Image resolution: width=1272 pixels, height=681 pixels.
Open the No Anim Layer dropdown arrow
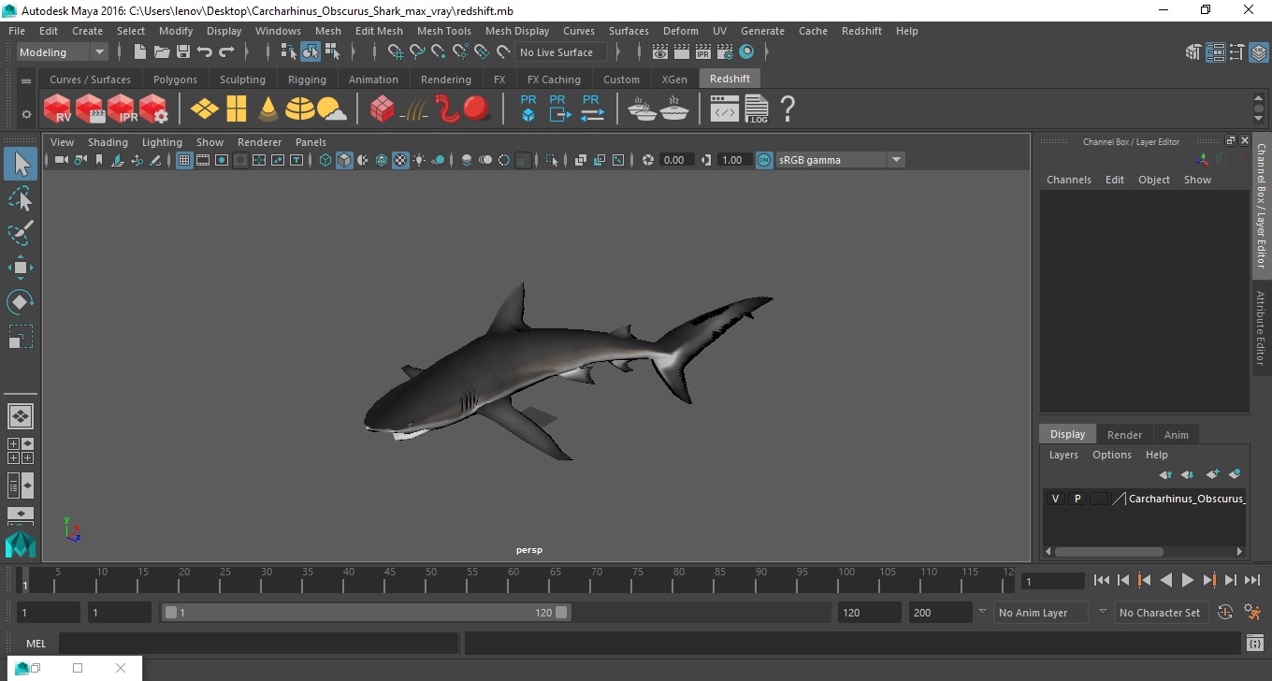982,612
